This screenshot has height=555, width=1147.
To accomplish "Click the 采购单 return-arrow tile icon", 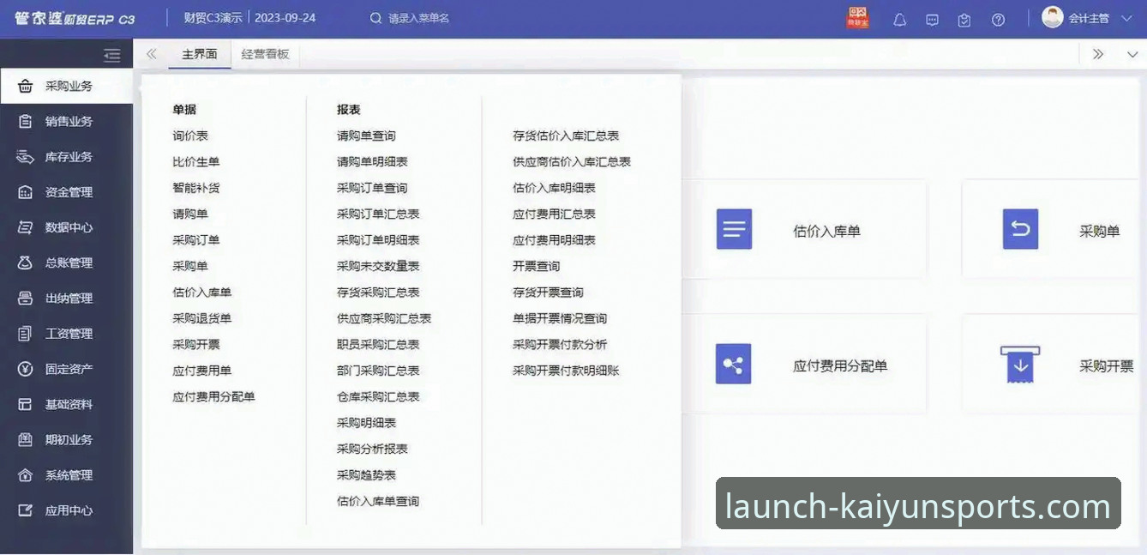I will (1020, 229).
